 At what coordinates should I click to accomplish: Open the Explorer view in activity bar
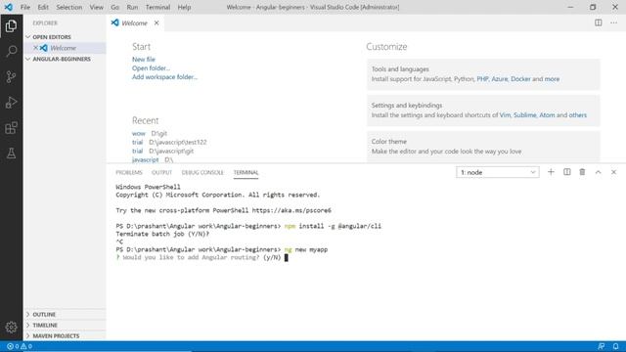(11, 26)
